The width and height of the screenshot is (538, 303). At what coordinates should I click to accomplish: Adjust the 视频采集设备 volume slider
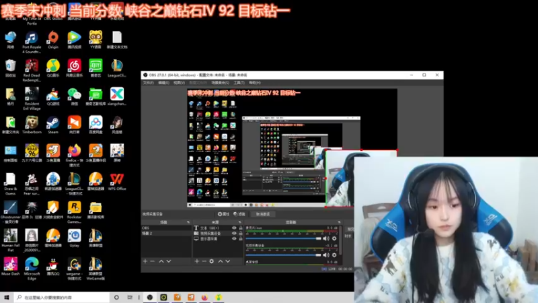(283, 255)
